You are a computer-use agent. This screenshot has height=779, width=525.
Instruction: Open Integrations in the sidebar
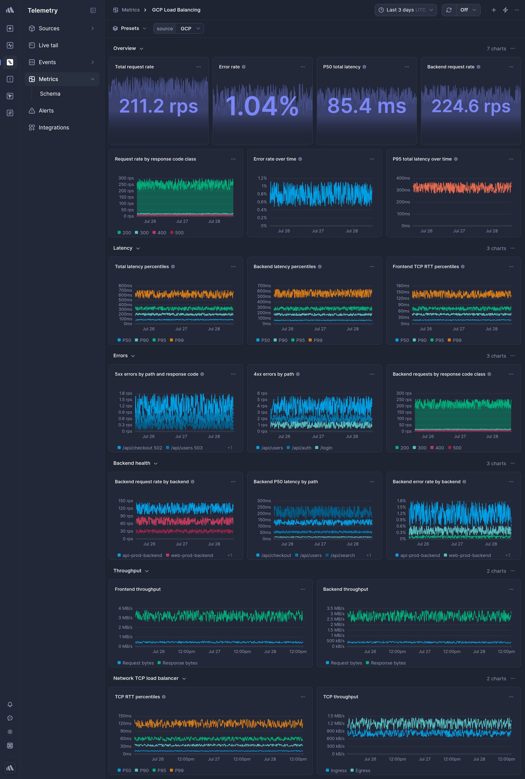[x=62, y=127]
